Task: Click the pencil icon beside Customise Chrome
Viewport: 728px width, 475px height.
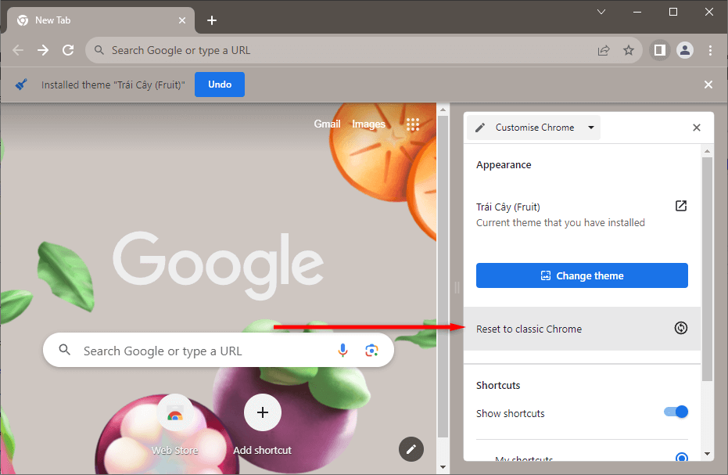Action: [480, 128]
